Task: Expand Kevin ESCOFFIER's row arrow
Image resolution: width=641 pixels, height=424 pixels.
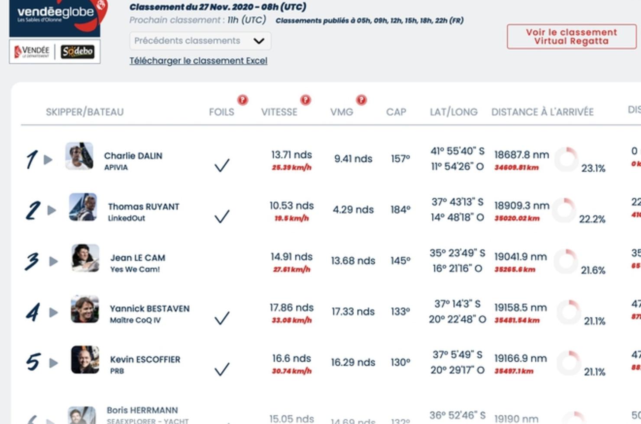Action: (x=53, y=363)
